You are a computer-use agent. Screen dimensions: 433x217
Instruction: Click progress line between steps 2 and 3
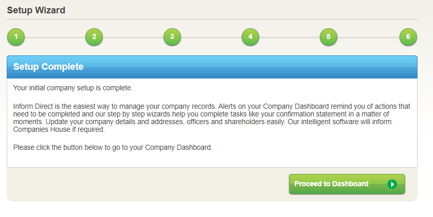[x=133, y=37]
